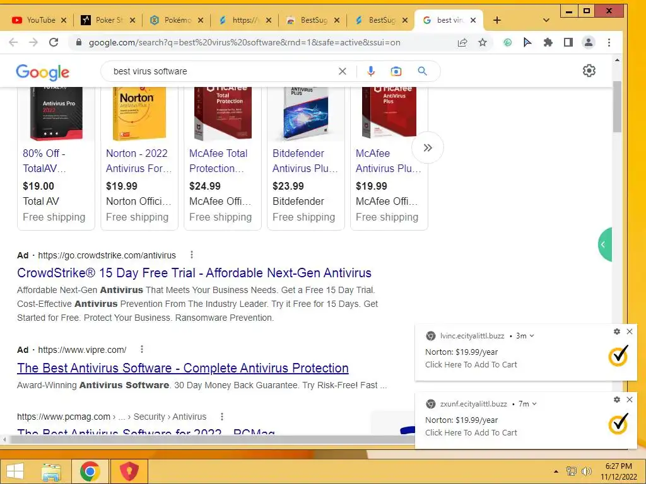Open the tab search dropdown chevron
The height and width of the screenshot is (484, 646).
tap(546, 20)
